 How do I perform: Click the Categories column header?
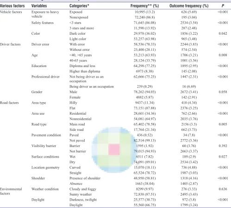[x=79, y=6]
